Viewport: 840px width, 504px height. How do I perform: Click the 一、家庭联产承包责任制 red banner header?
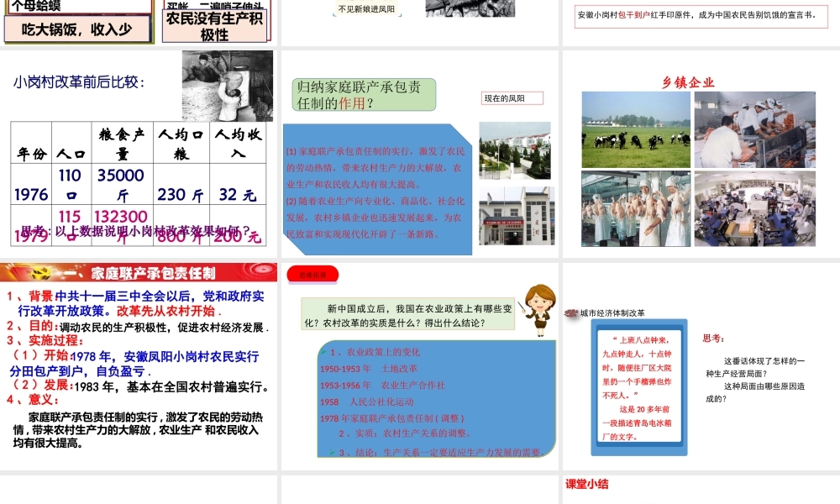[x=139, y=273]
